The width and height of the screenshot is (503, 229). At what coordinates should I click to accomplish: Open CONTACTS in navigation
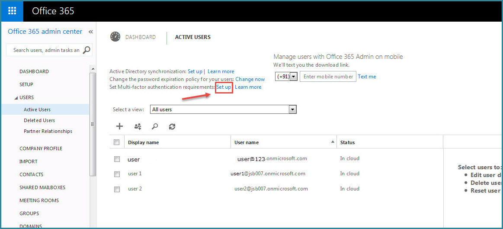tap(32, 174)
